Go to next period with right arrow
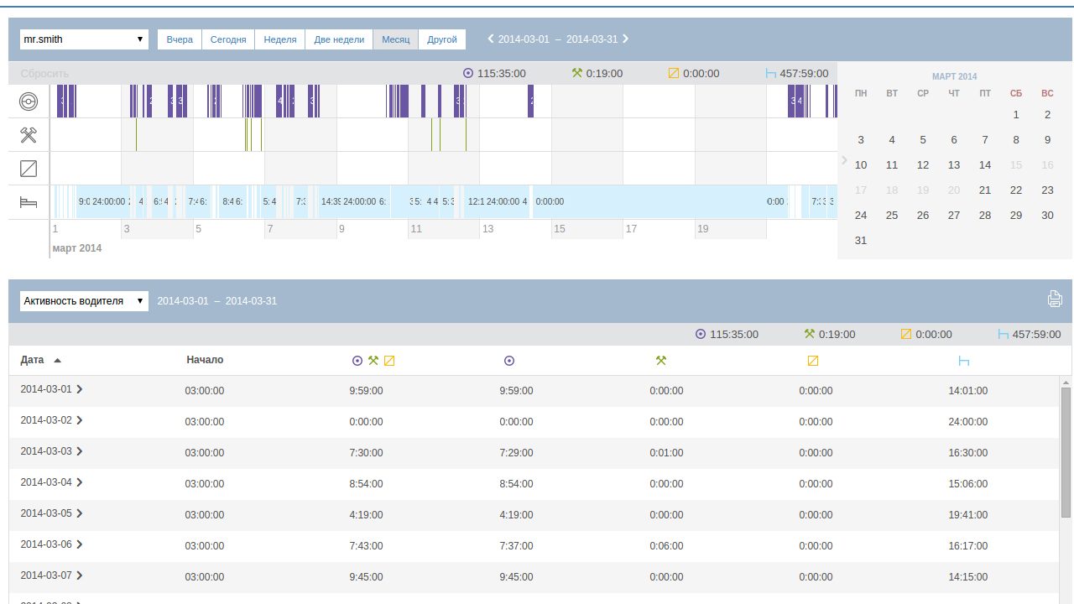 tap(625, 39)
